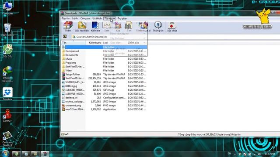Click the Tùy chọn menu
The image size is (280, 157).
point(109,18)
